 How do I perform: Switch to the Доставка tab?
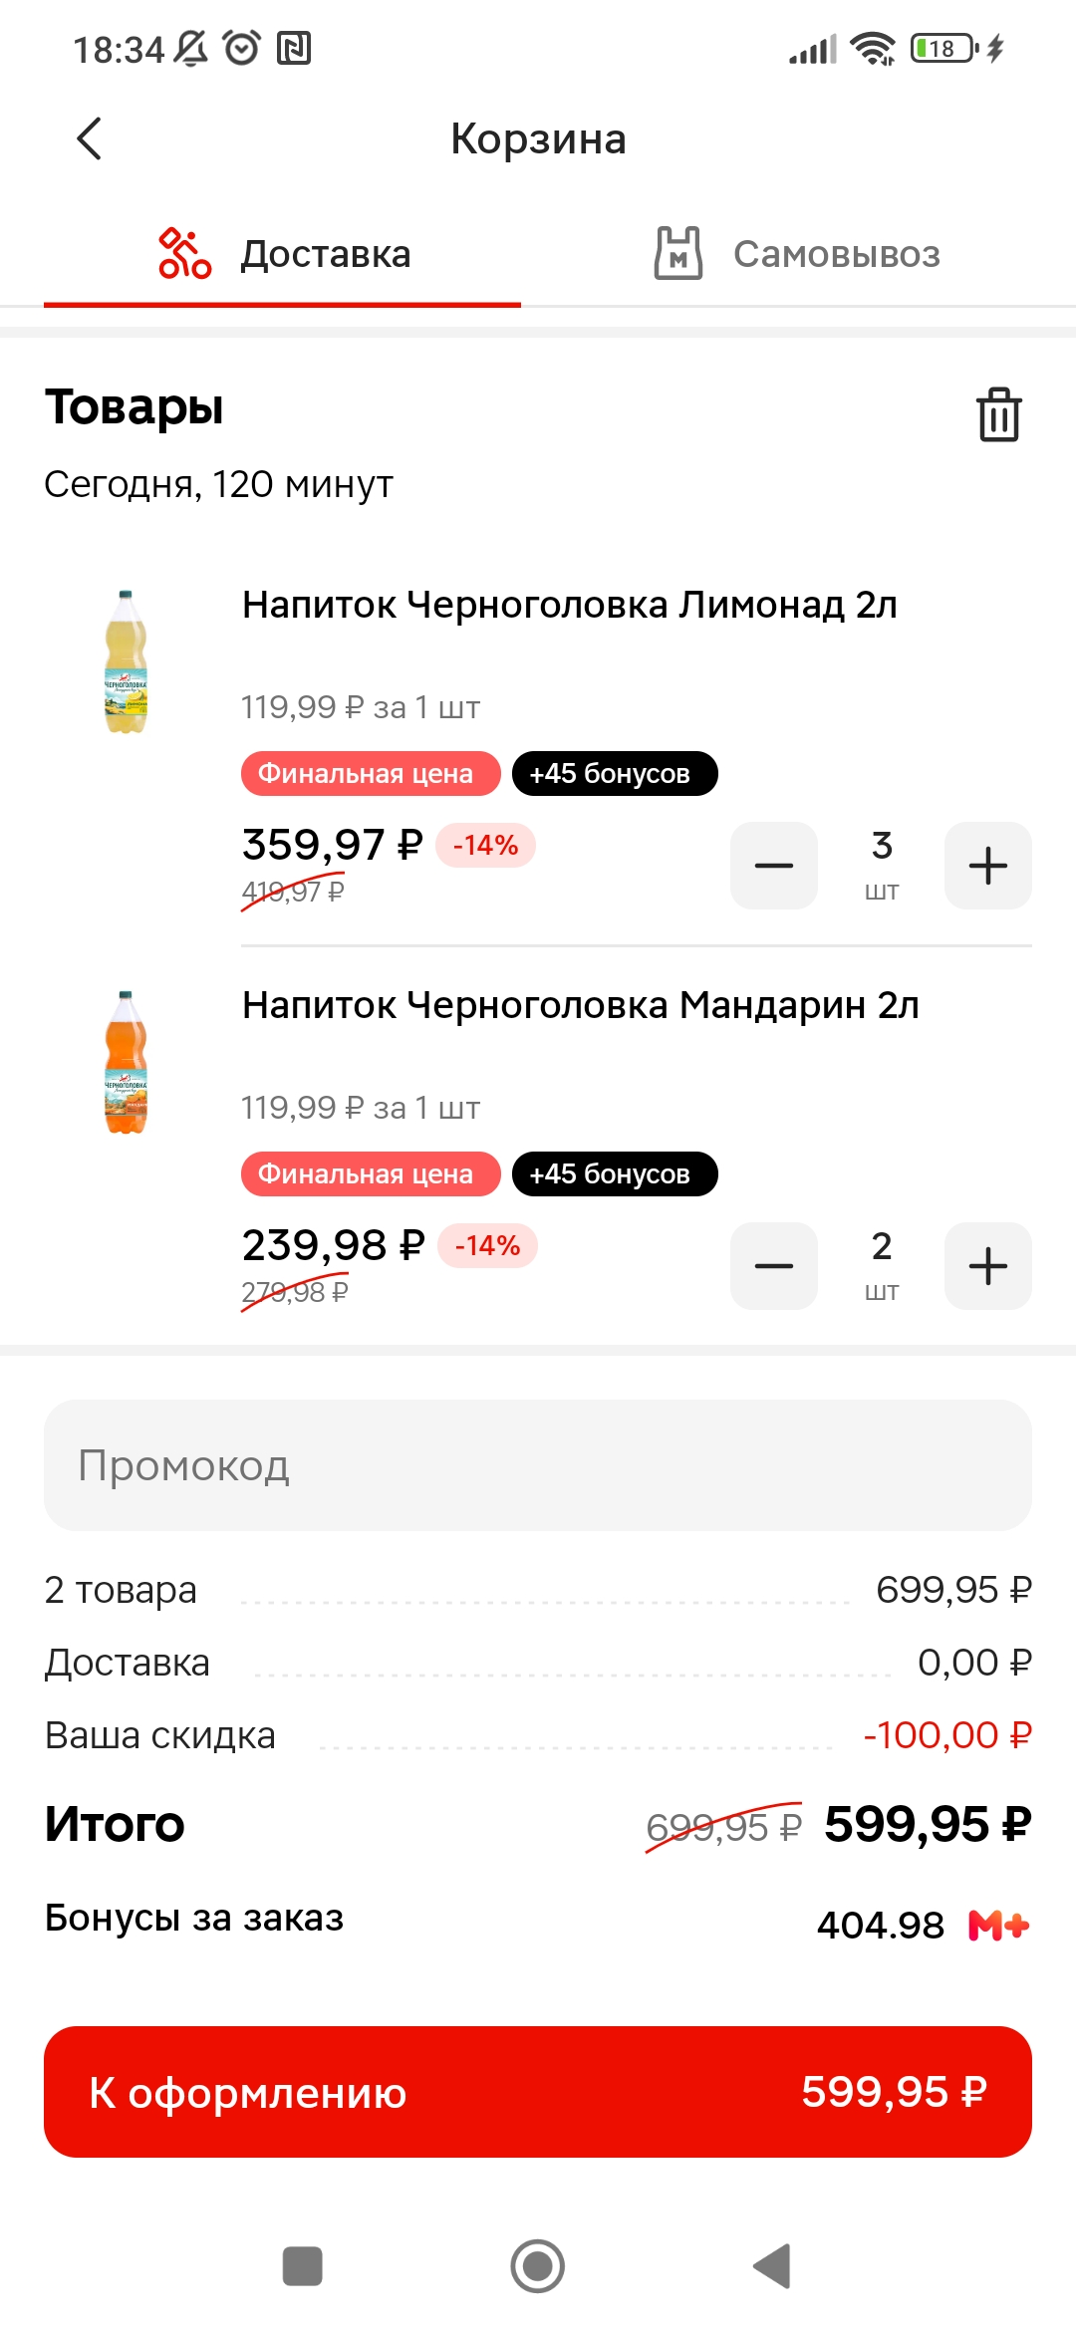pos(283,254)
